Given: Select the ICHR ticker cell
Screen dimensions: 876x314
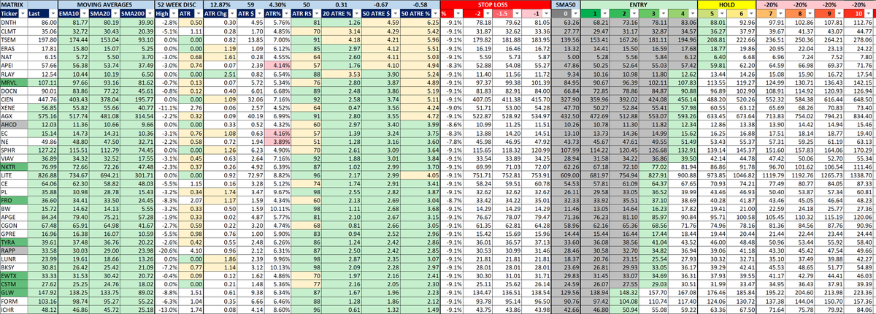Looking at the screenshot, I should (15, 308).
